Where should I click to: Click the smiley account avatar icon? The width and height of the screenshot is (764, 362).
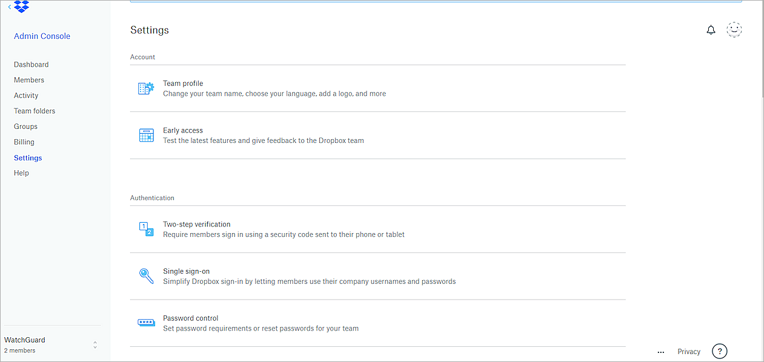coord(734,29)
